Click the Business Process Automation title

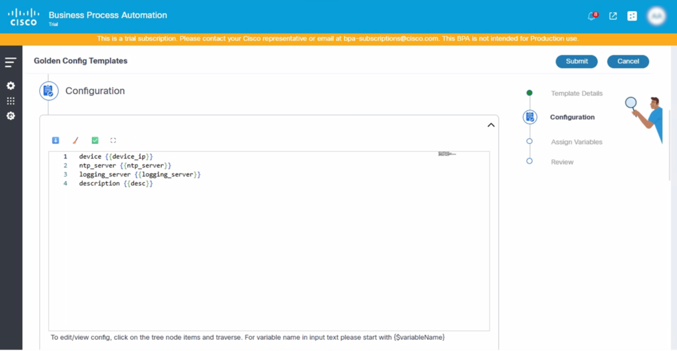108,15
